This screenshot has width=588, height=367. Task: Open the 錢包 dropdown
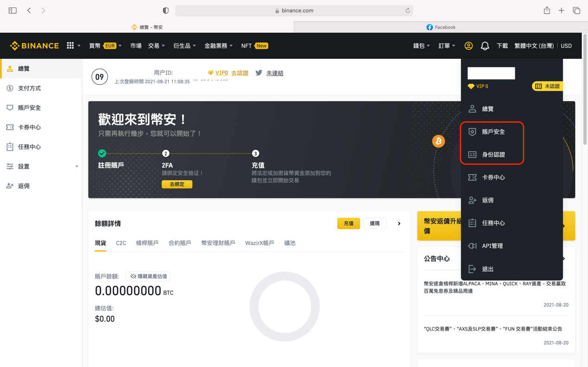coord(421,46)
